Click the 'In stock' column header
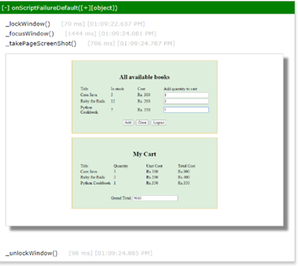This screenshot has width=298, height=266. coord(117,89)
